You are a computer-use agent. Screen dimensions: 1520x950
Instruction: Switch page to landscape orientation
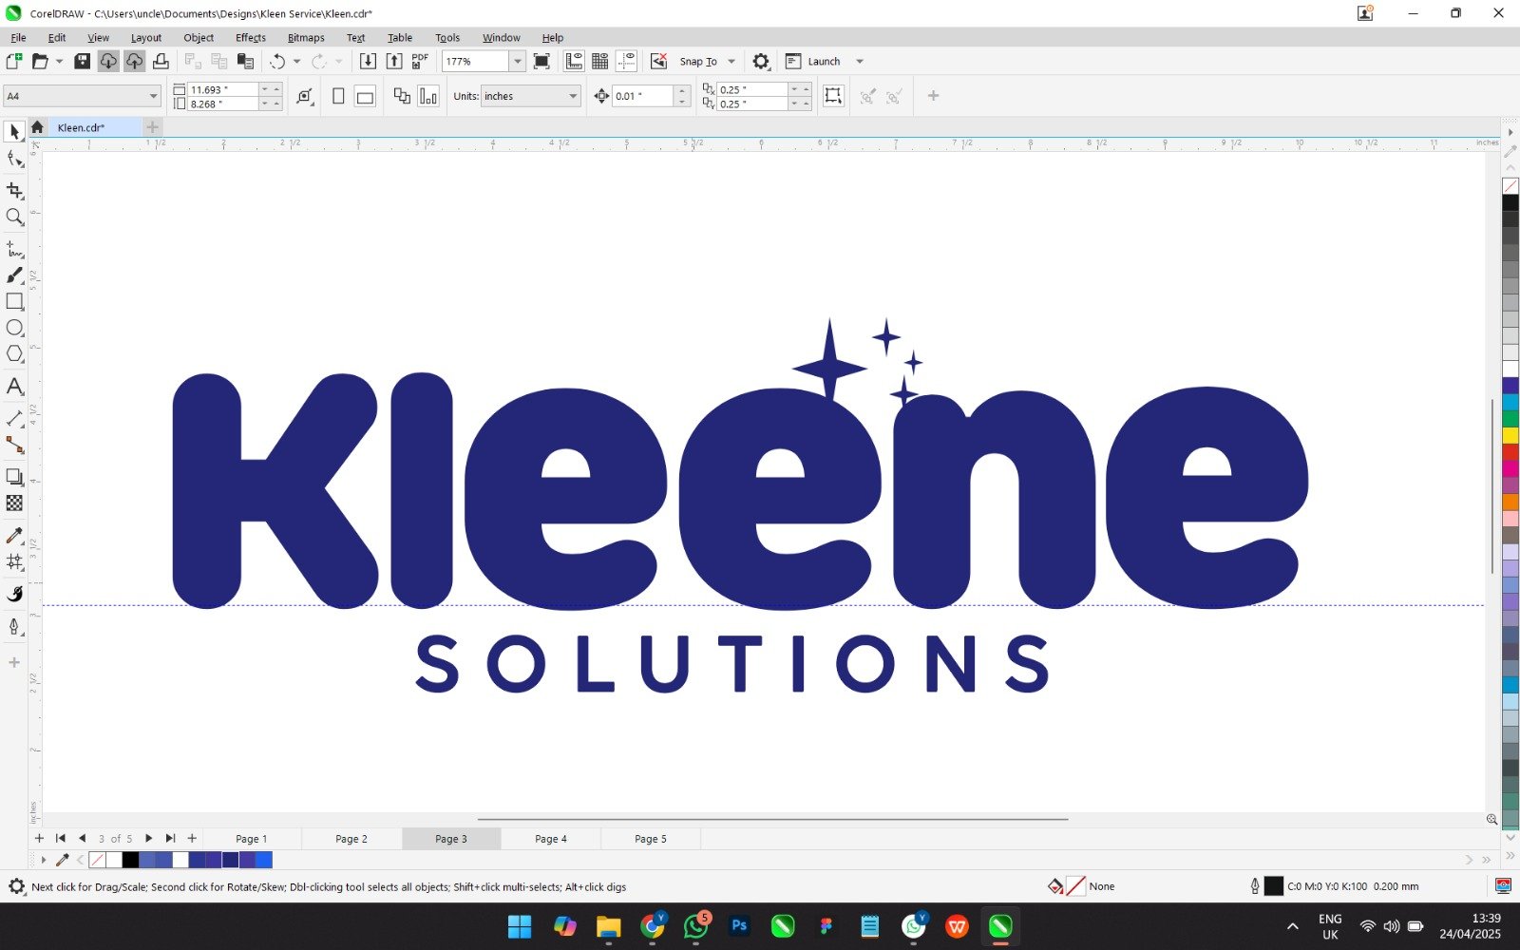click(365, 96)
